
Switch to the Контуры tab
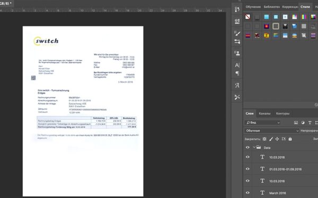click(282, 114)
